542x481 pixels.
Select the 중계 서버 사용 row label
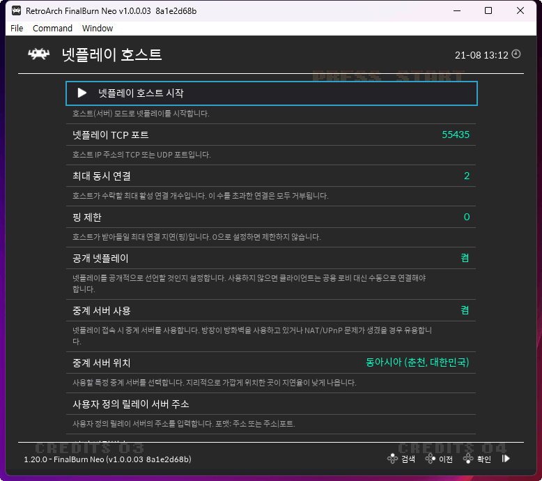[x=102, y=310]
